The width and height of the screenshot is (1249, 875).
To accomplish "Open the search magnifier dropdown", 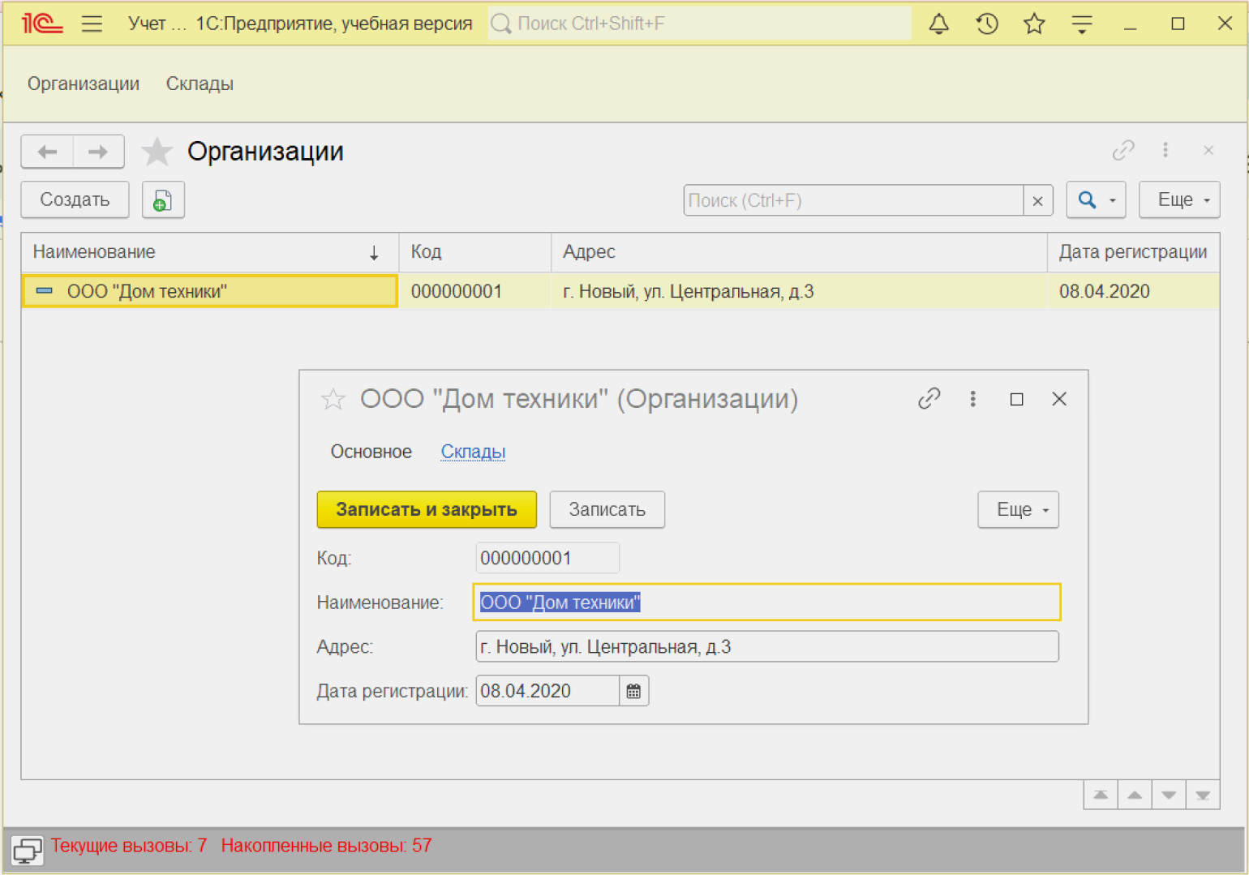I will pyautogui.click(x=1096, y=200).
